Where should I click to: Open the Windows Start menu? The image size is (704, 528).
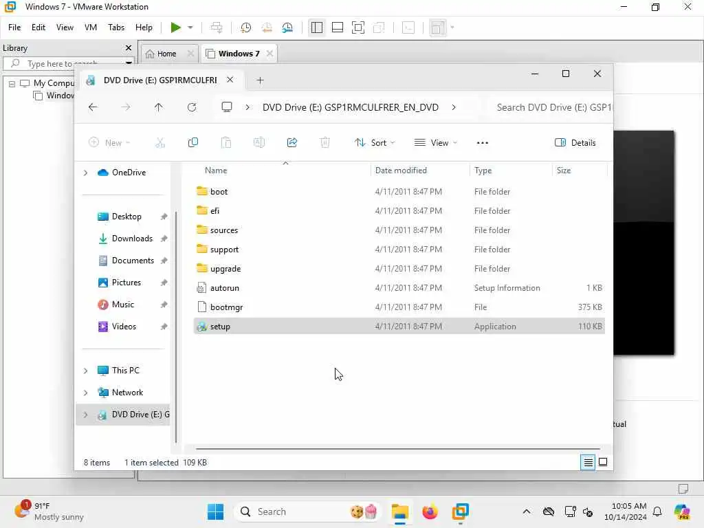click(215, 511)
